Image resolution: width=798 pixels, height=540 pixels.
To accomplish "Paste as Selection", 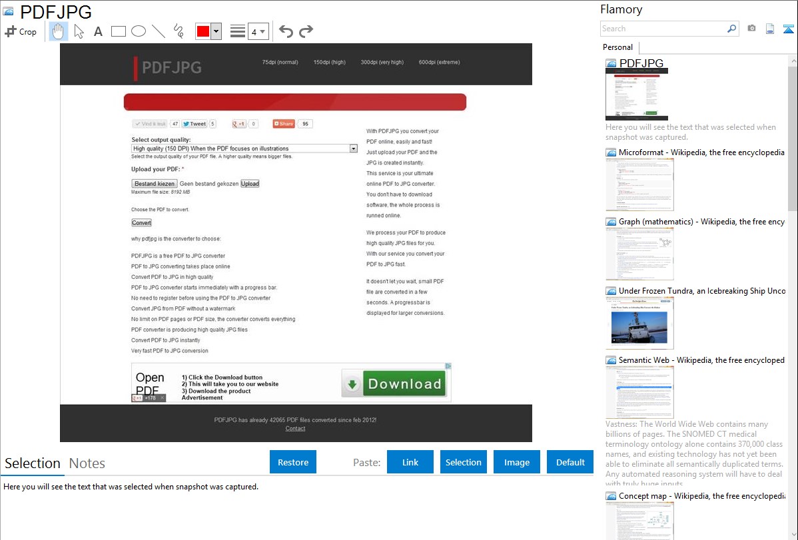I will pyautogui.click(x=463, y=462).
